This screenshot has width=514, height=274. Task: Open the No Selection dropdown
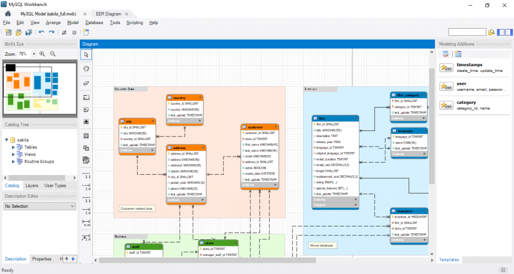pos(40,206)
